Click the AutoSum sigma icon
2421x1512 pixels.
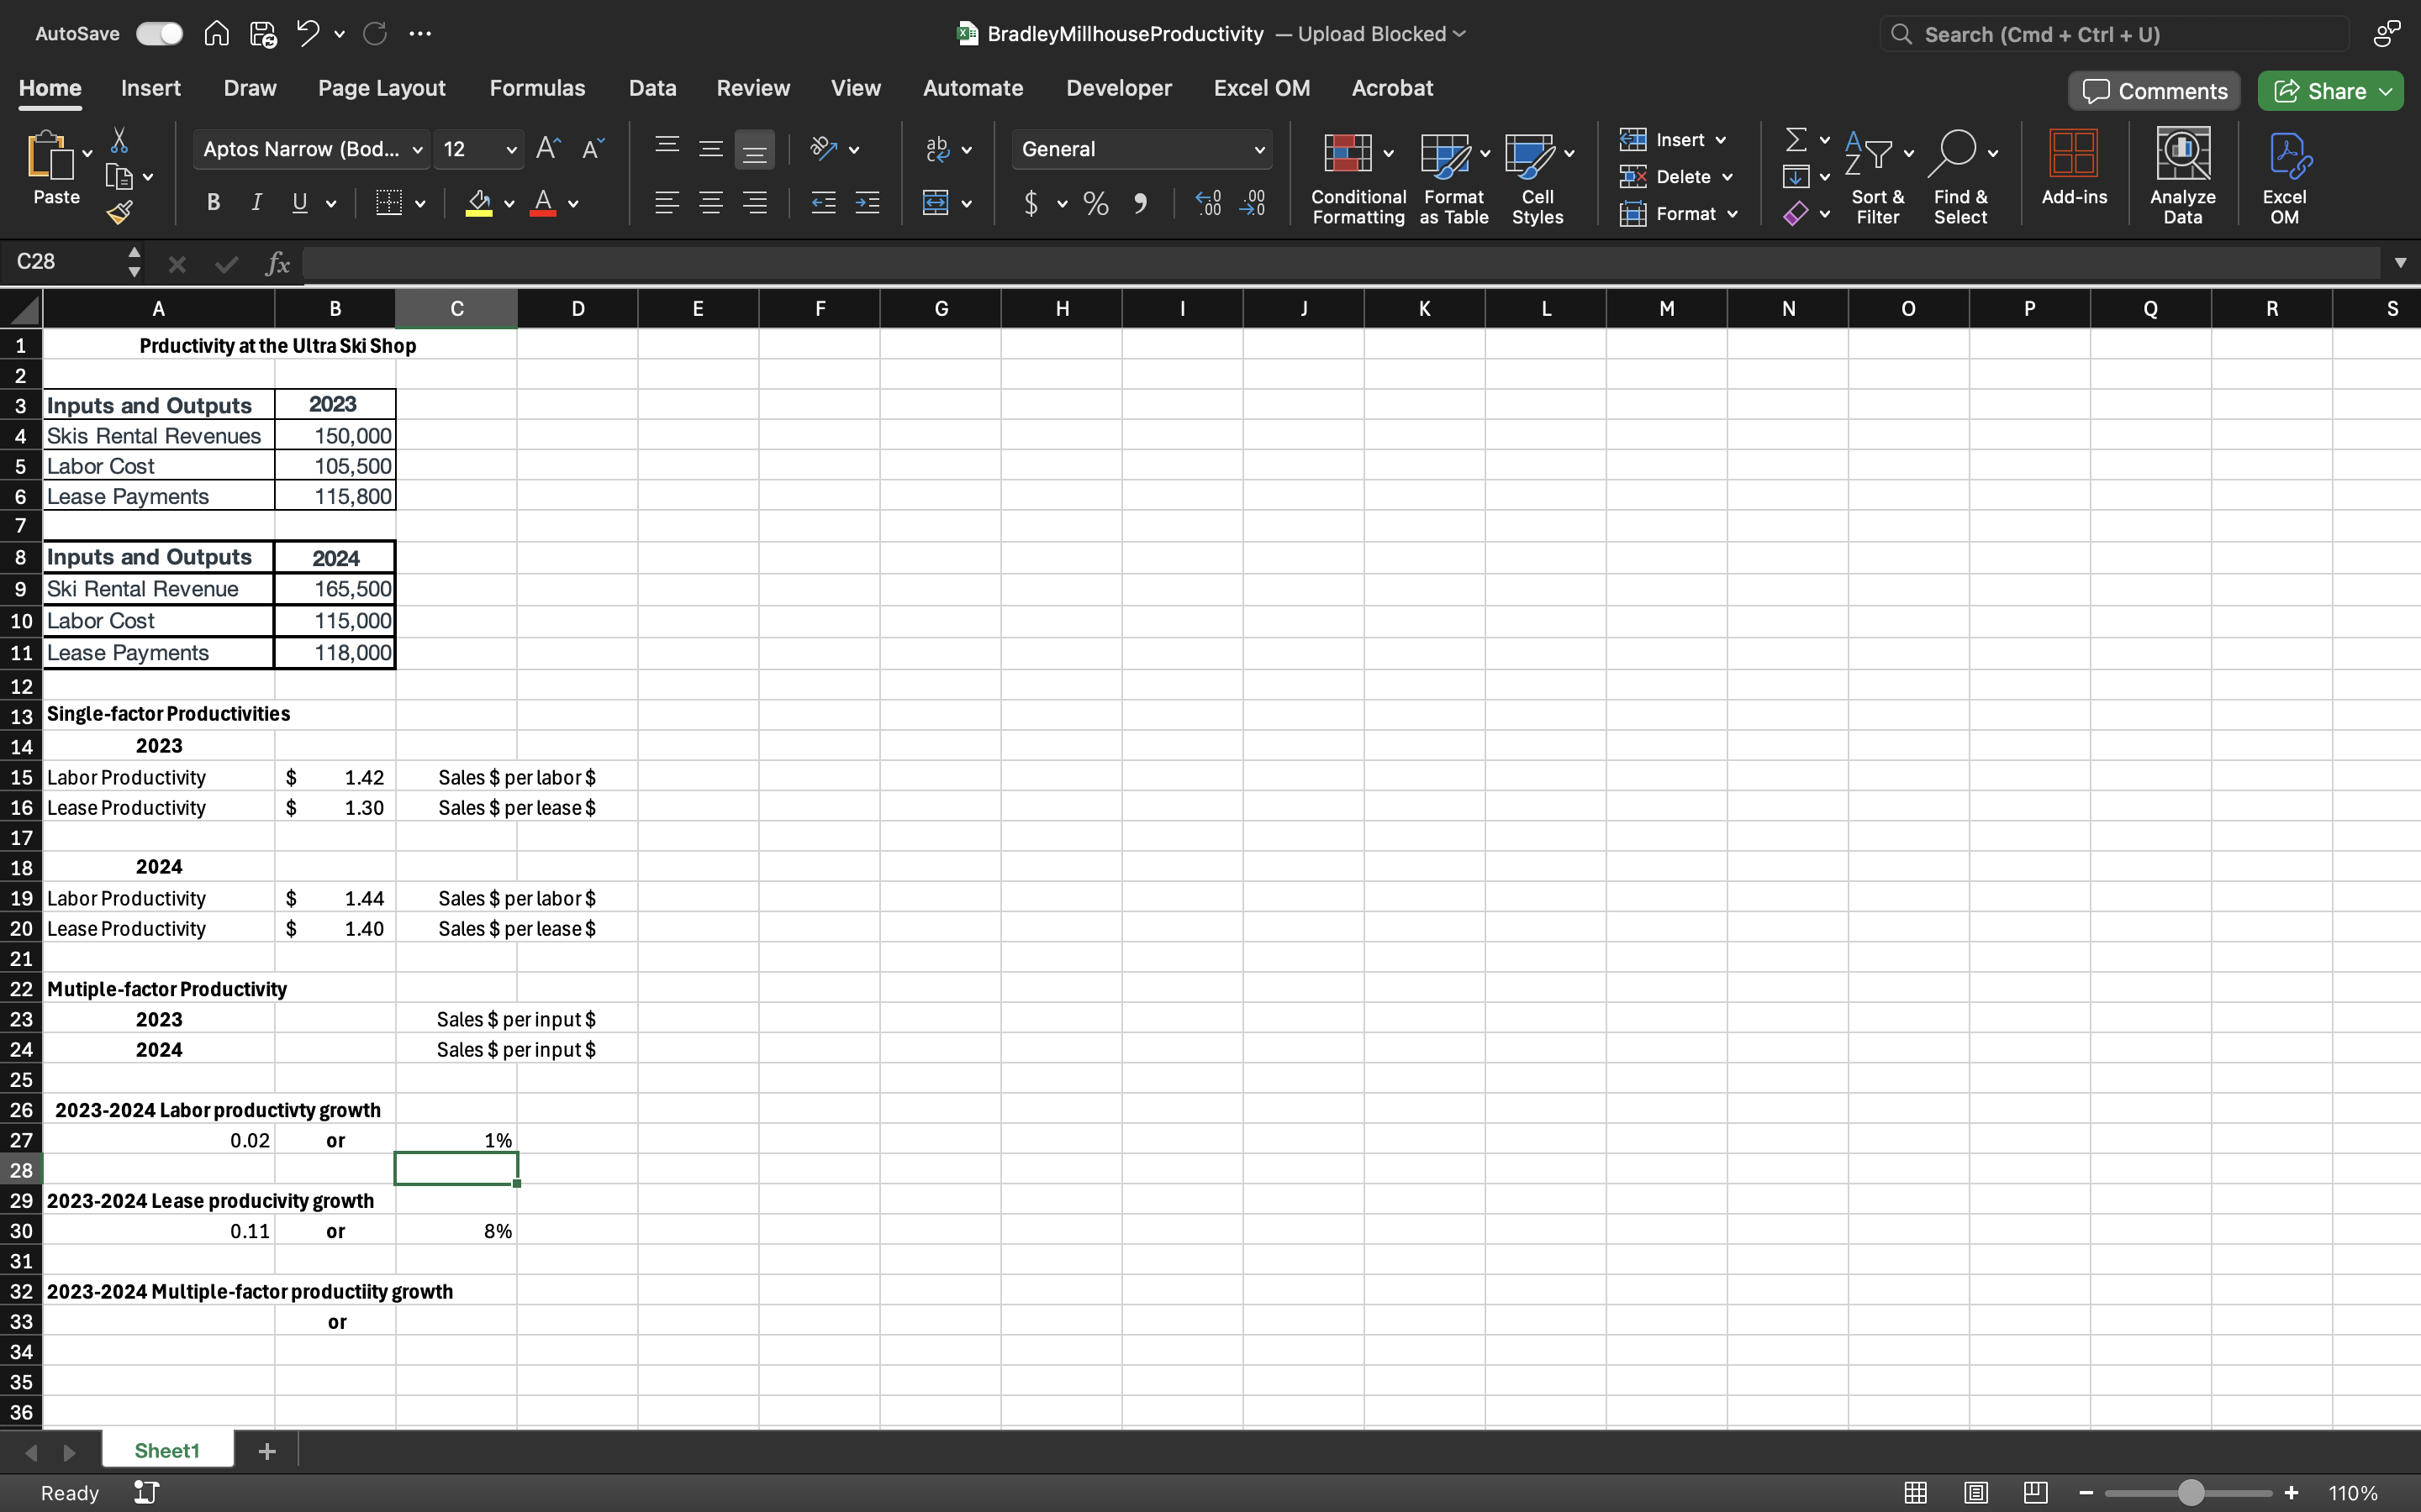pyautogui.click(x=1796, y=140)
